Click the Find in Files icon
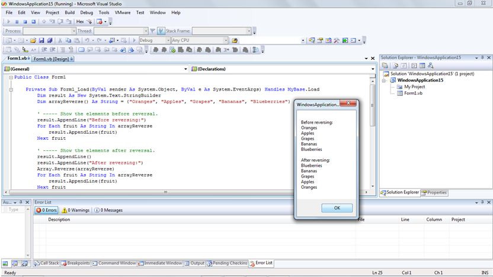 pyautogui.click(x=235, y=40)
